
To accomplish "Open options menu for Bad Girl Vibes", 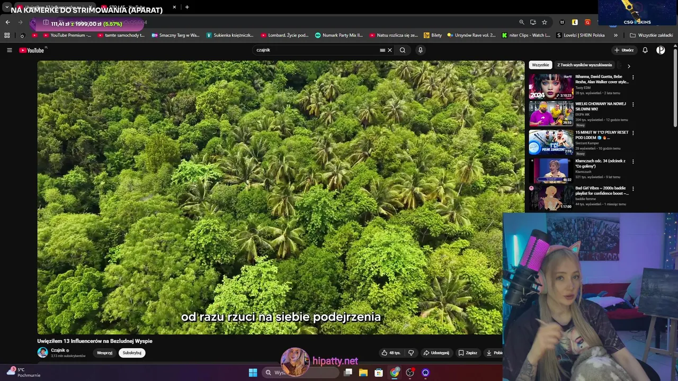I will click(633, 188).
